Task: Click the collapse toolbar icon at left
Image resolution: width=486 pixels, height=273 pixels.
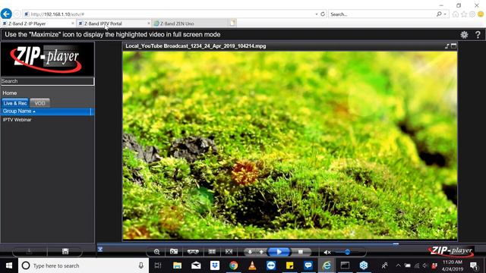Action: point(100,249)
